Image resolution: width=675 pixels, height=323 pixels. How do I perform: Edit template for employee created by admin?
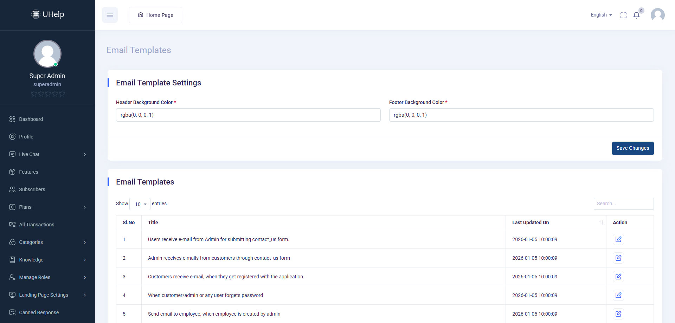click(618, 314)
